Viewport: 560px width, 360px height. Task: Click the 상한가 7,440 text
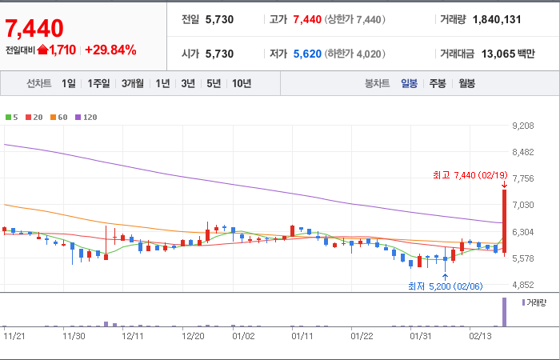(x=355, y=19)
